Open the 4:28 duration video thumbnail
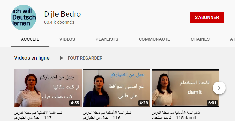Viewport: 235px width, 121px height. 117,88
